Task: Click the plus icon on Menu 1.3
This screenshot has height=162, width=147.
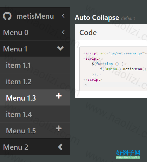Action: tap(59, 96)
